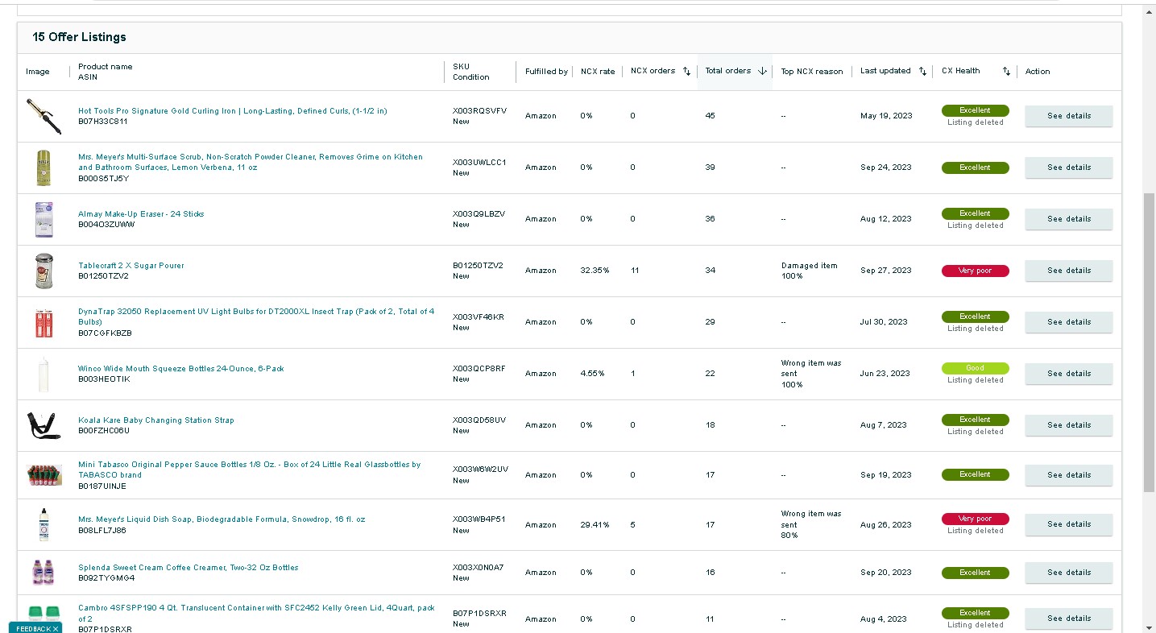Sort by CX Health arrows icon
This screenshot has height=633, width=1156.
1006,71
